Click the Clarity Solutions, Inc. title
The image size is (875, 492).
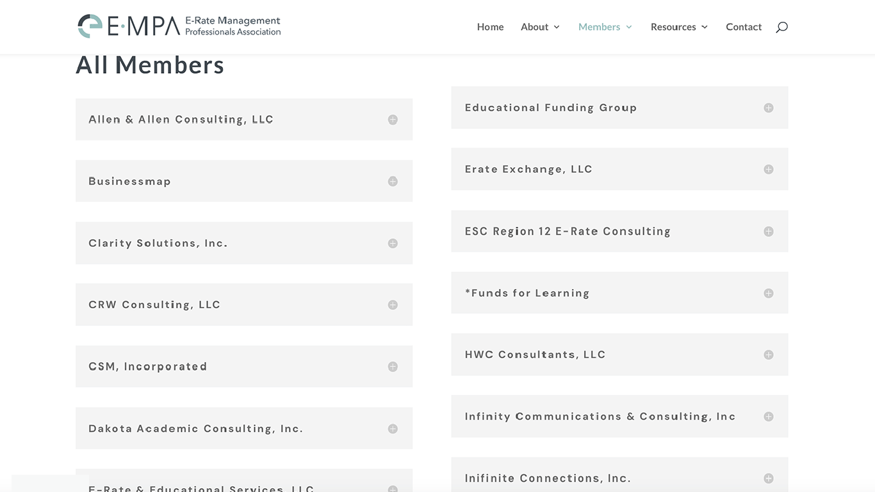tap(158, 243)
